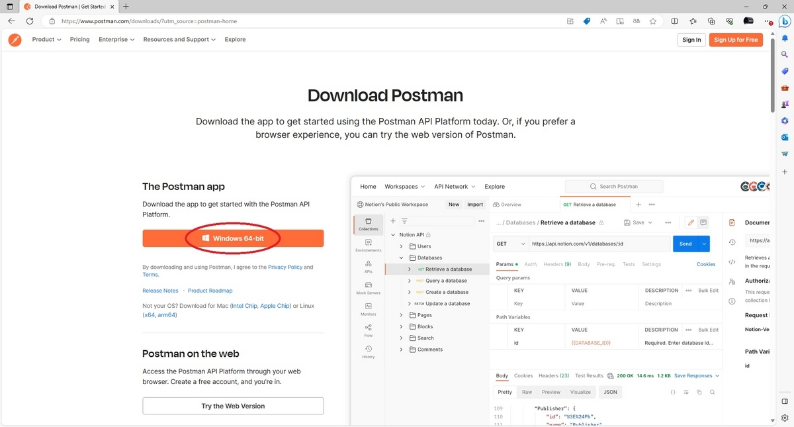Image resolution: width=794 pixels, height=427 pixels.
Task: Open the Edge tab actions menu icon
Action: pos(9,7)
